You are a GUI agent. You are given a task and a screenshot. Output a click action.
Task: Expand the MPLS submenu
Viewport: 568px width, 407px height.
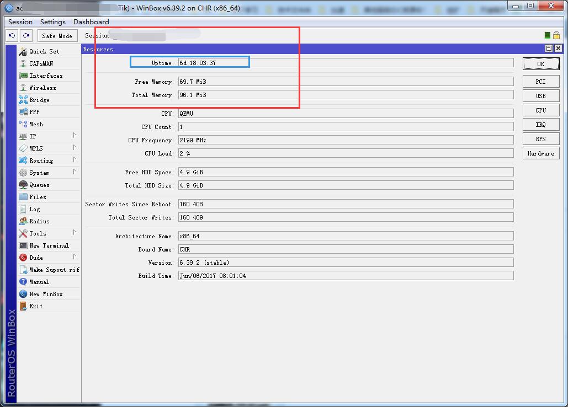coord(75,148)
